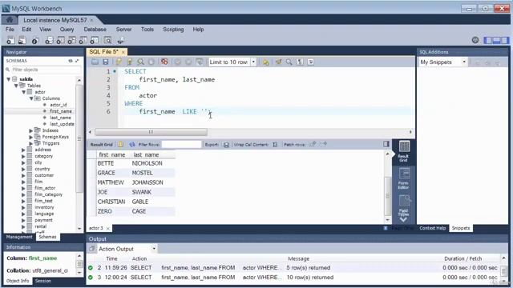This screenshot has width=513, height=288.
Task: Open Field Types view
Action: tap(404, 206)
